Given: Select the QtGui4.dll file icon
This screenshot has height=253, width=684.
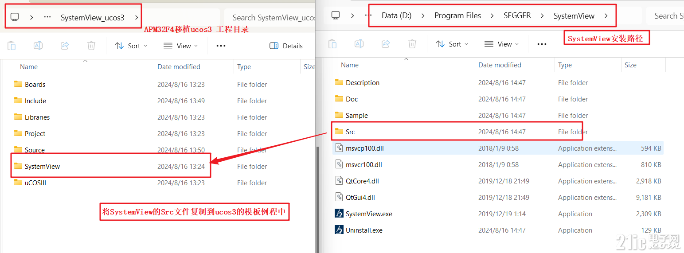Looking at the screenshot, I should 339,197.
